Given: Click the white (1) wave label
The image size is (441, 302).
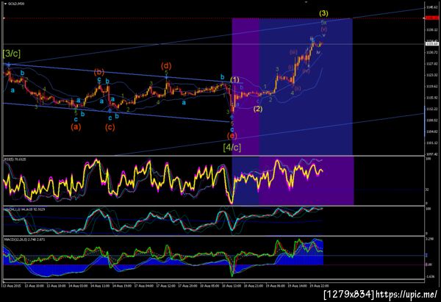Looking at the screenshot, I should (x=235, y=80).
